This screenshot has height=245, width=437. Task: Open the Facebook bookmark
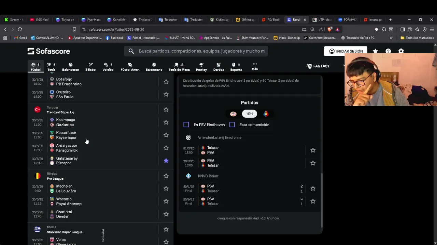coord(114,38)
